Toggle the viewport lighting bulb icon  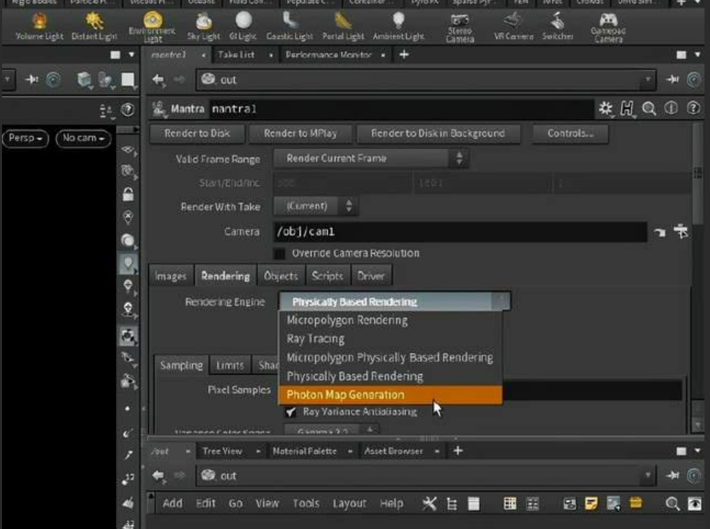pyautogui.click(x=128, y=263)
